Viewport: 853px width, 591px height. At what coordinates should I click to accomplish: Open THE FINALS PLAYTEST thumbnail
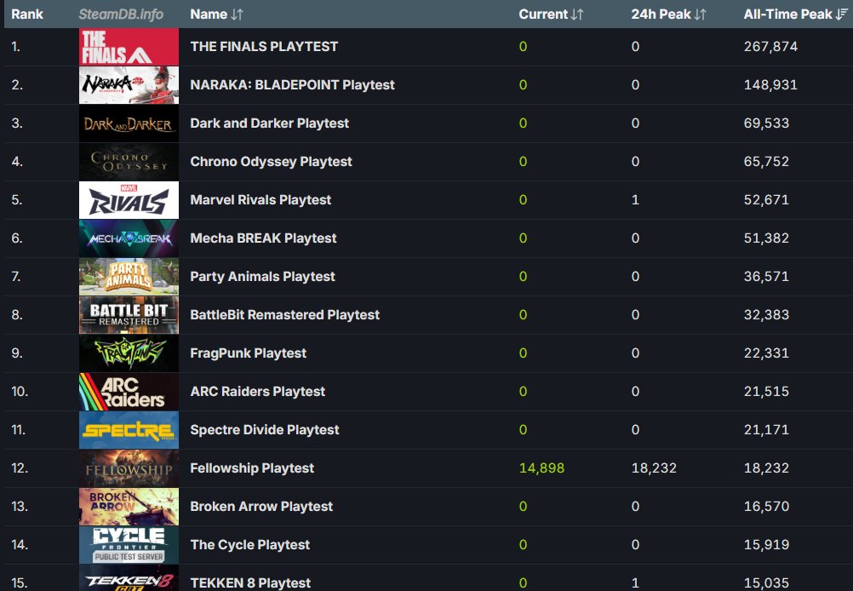129,47
